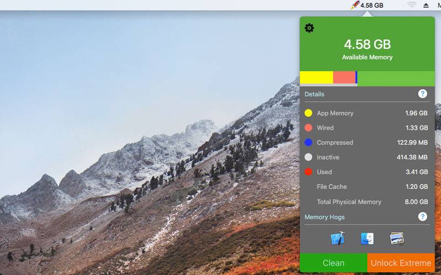Click the yellow segment of memory bar
Viewport: 441px width, 275px height.
tap(316, 77)
